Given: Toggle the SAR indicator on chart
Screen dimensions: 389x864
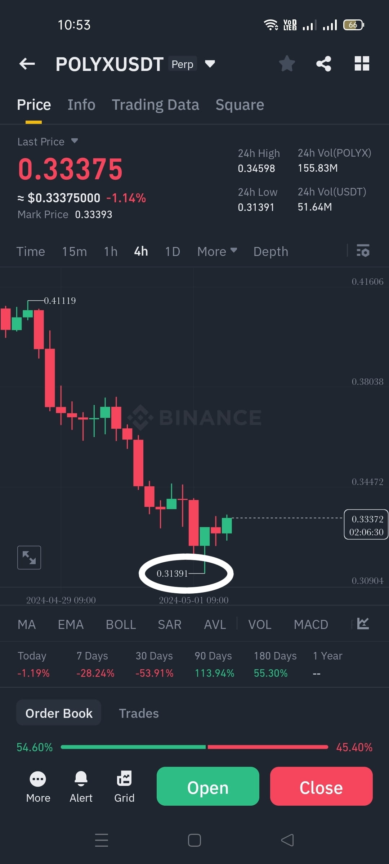Looking at the screenshot, I should point(169,624).
